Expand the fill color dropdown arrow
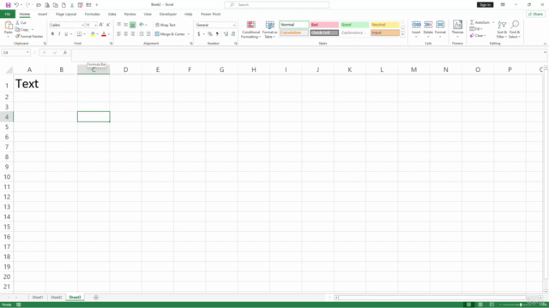 (x=97, y=34)
